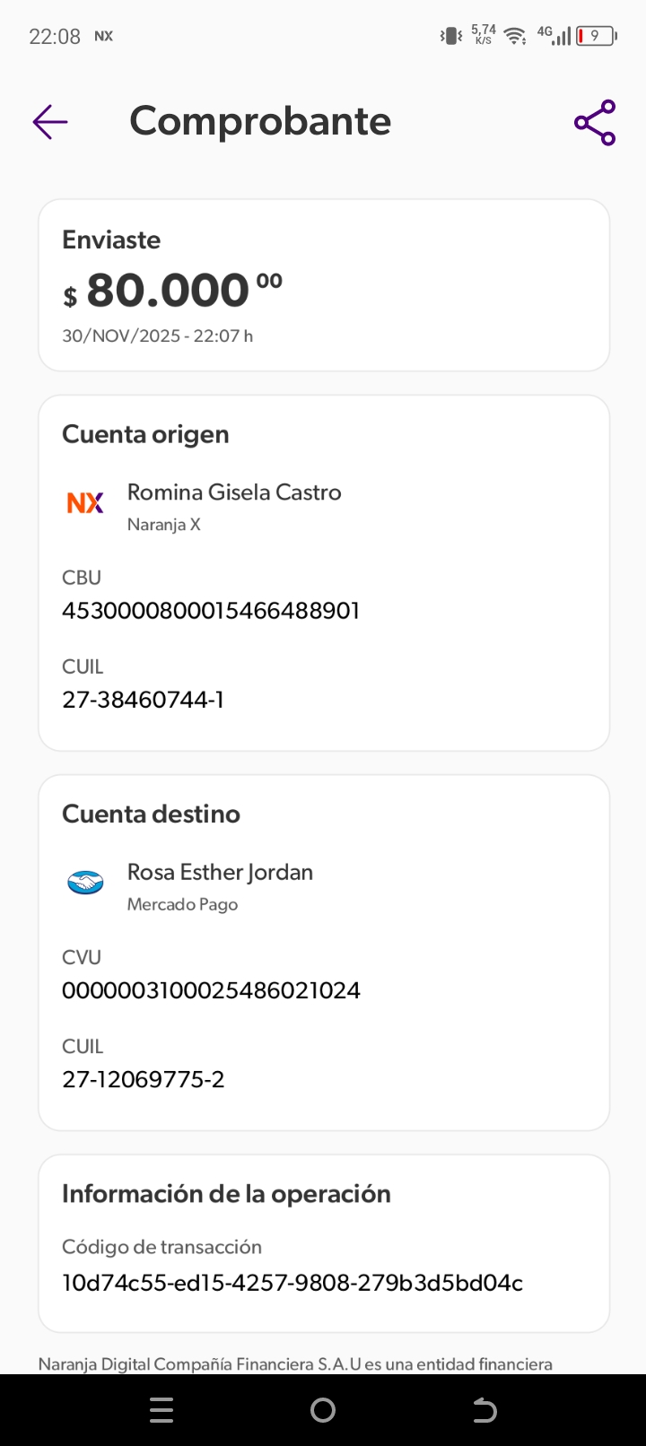Screen dimensions: 646x1446
Task: Tap the vibrate mode status icon
Action: (450, 36)
